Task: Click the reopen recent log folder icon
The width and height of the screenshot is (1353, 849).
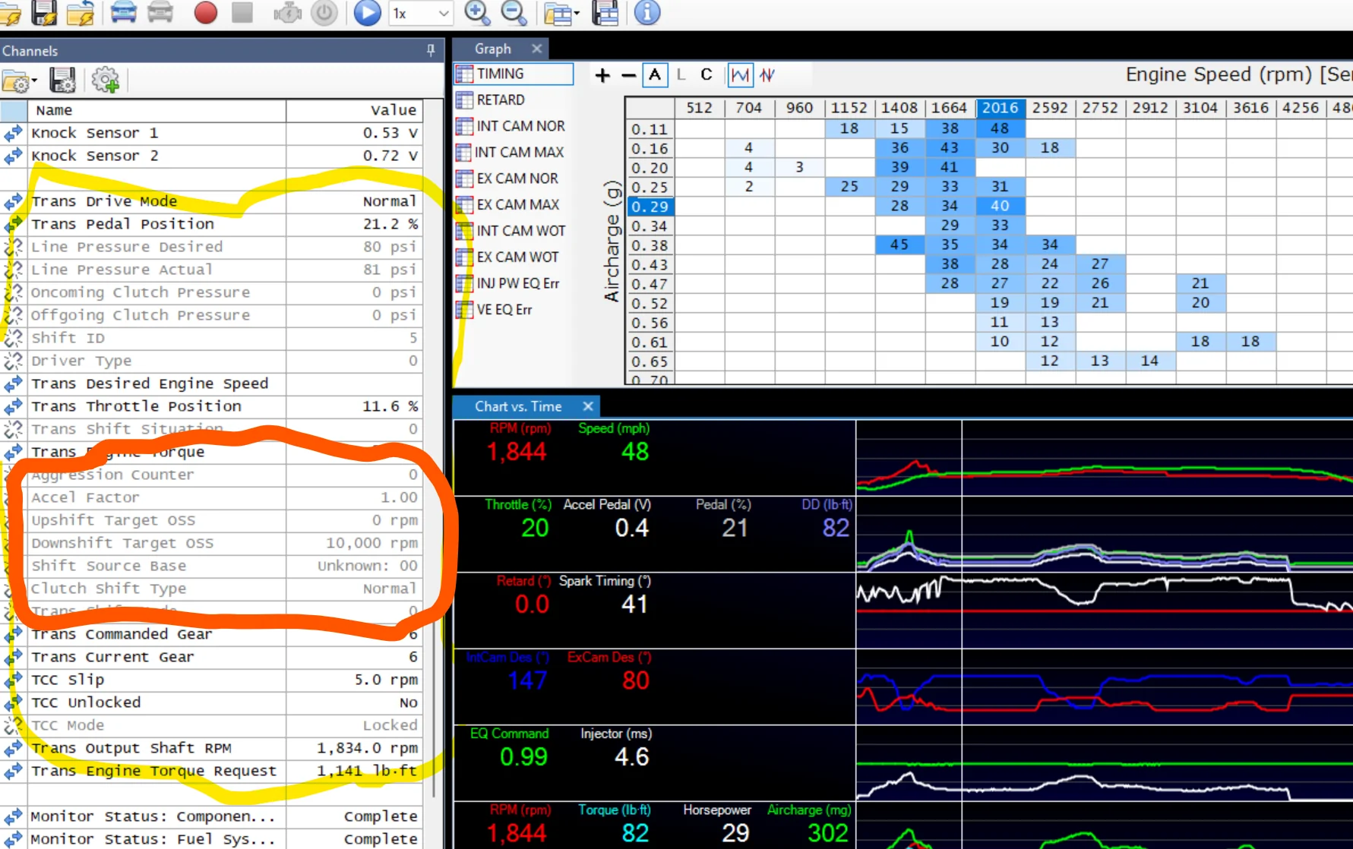Action: coord(81,13)
